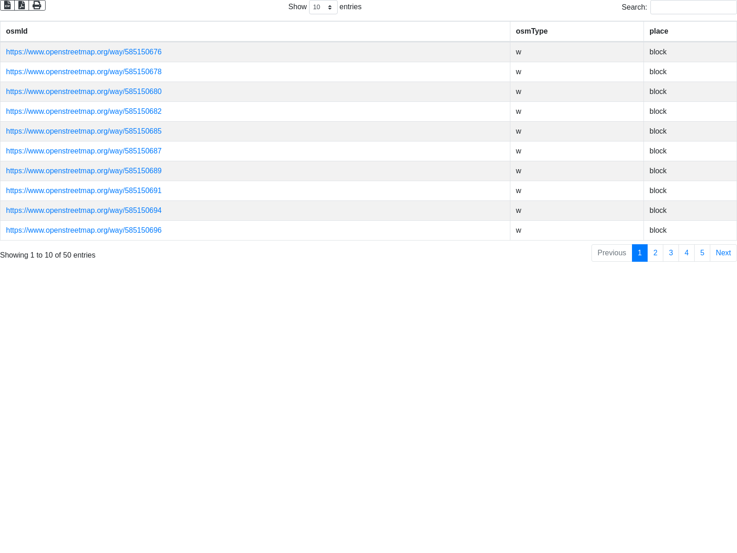Go to page 2 of results
737x553 pixels.
pos(655,253)
